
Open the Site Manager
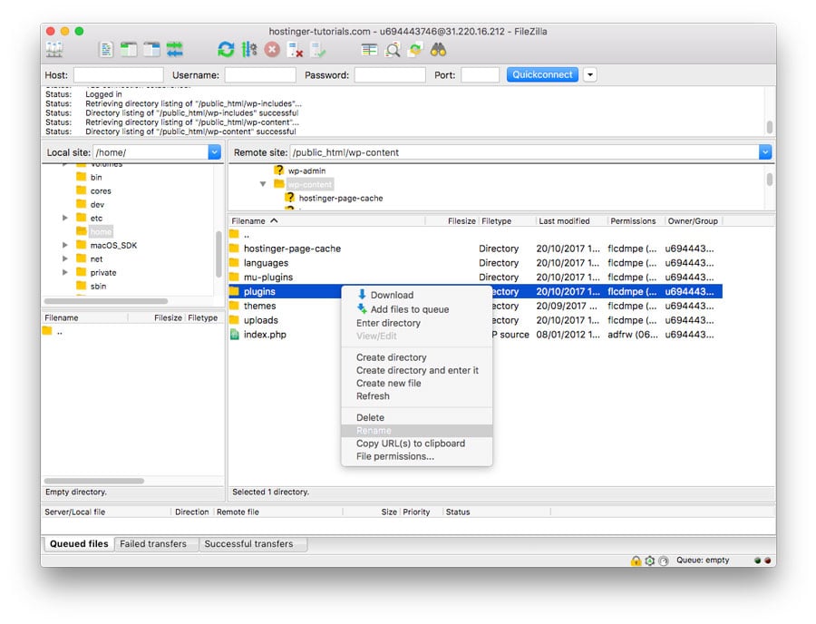coord(54,50)
